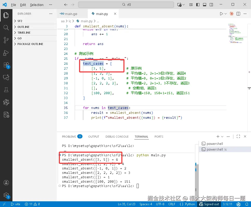Expand the OUTLINE section
Image resolution: width=251 pixels, height=207 pixels.
[x=34, y=27]
